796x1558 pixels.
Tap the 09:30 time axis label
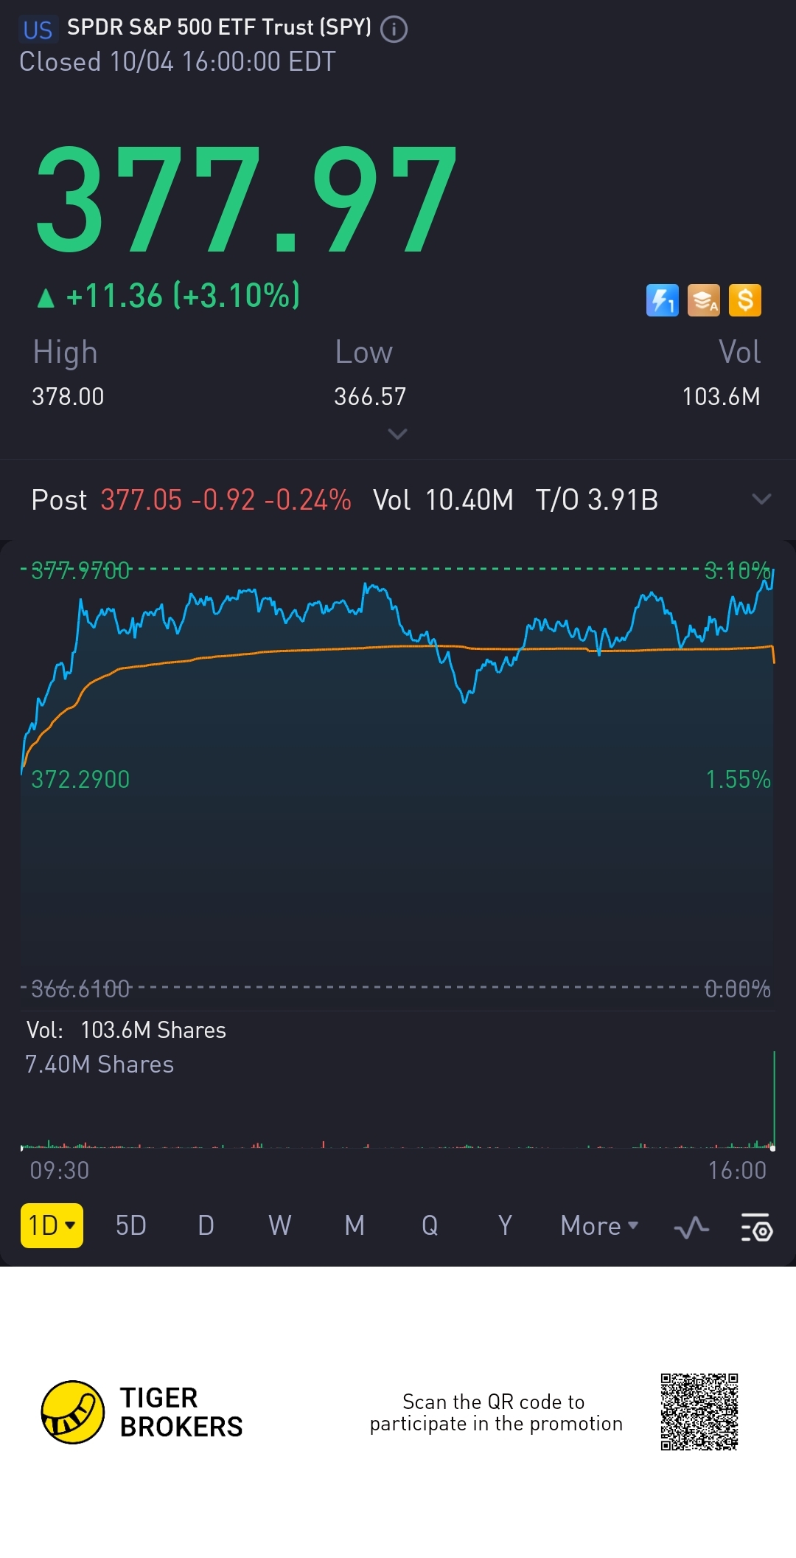coord(60,1171)
